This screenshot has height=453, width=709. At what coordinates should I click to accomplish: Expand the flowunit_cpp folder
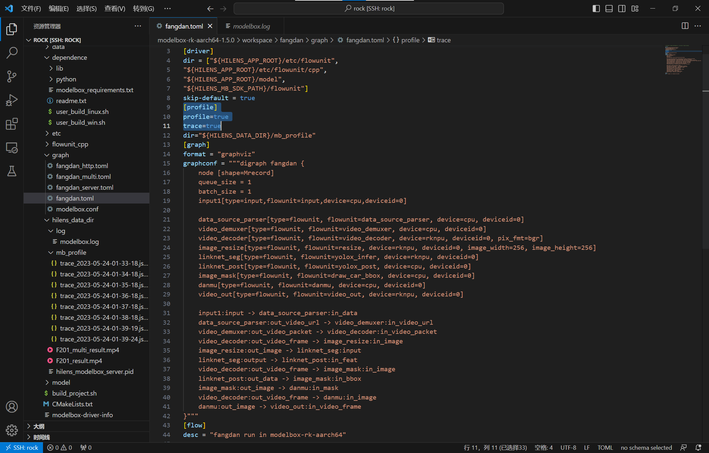[x=70, y=144]
